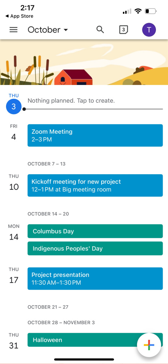Open Kickoff meeting for new project
Viewport: 168px width, 364px height.
[x=95, y=185]
